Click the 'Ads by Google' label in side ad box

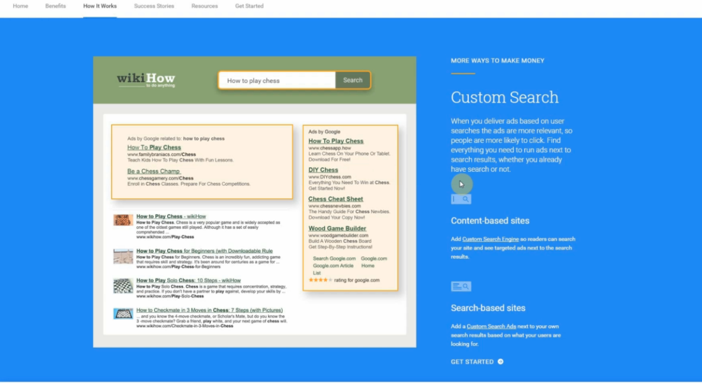pos(324,132)
